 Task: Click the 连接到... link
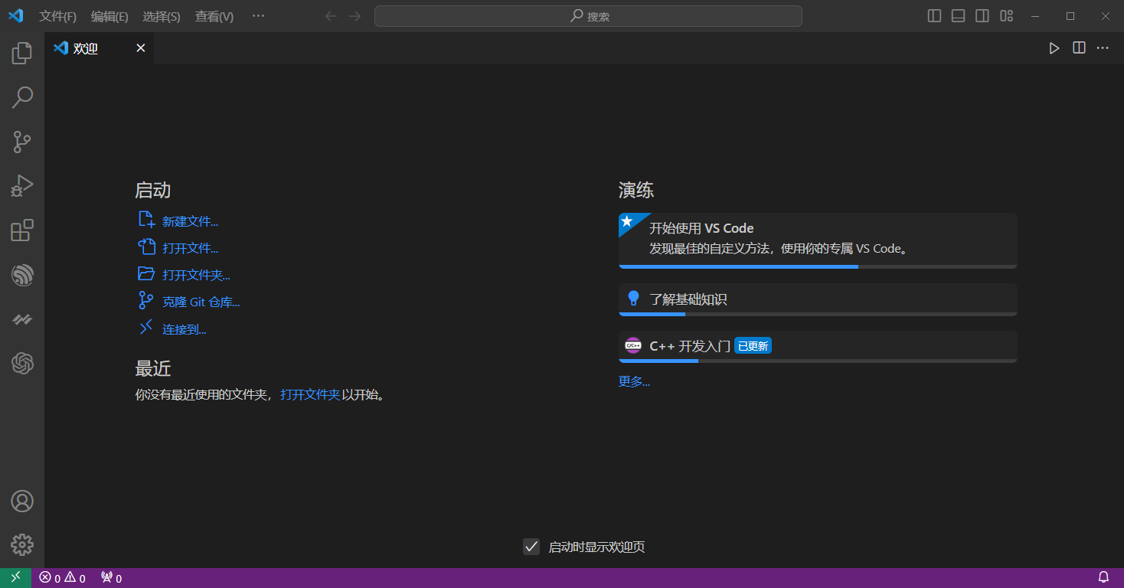pyautogui.click(x=185, y=330)
